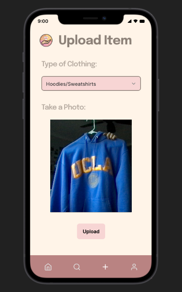Click the hand-and-heart app logo
Viewport: 182px width, 292px height.
(x=46, y=41)
